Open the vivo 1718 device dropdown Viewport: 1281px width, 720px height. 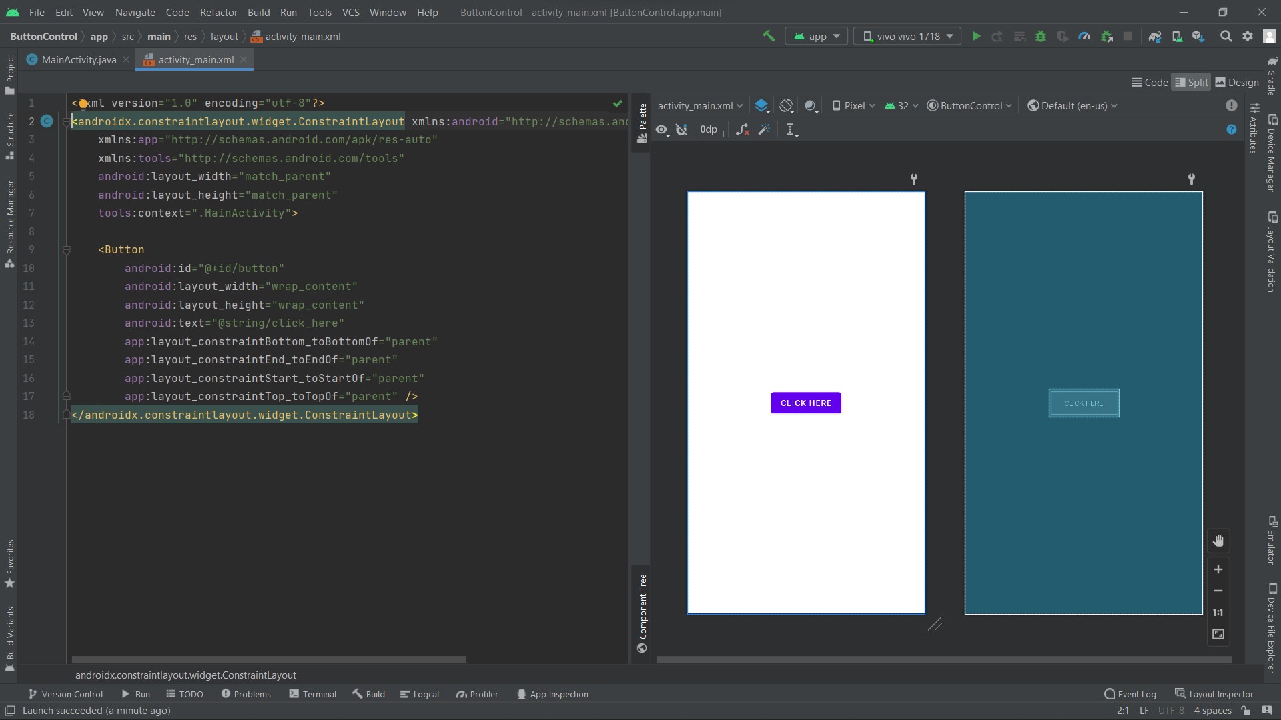(x=907, y=36)
